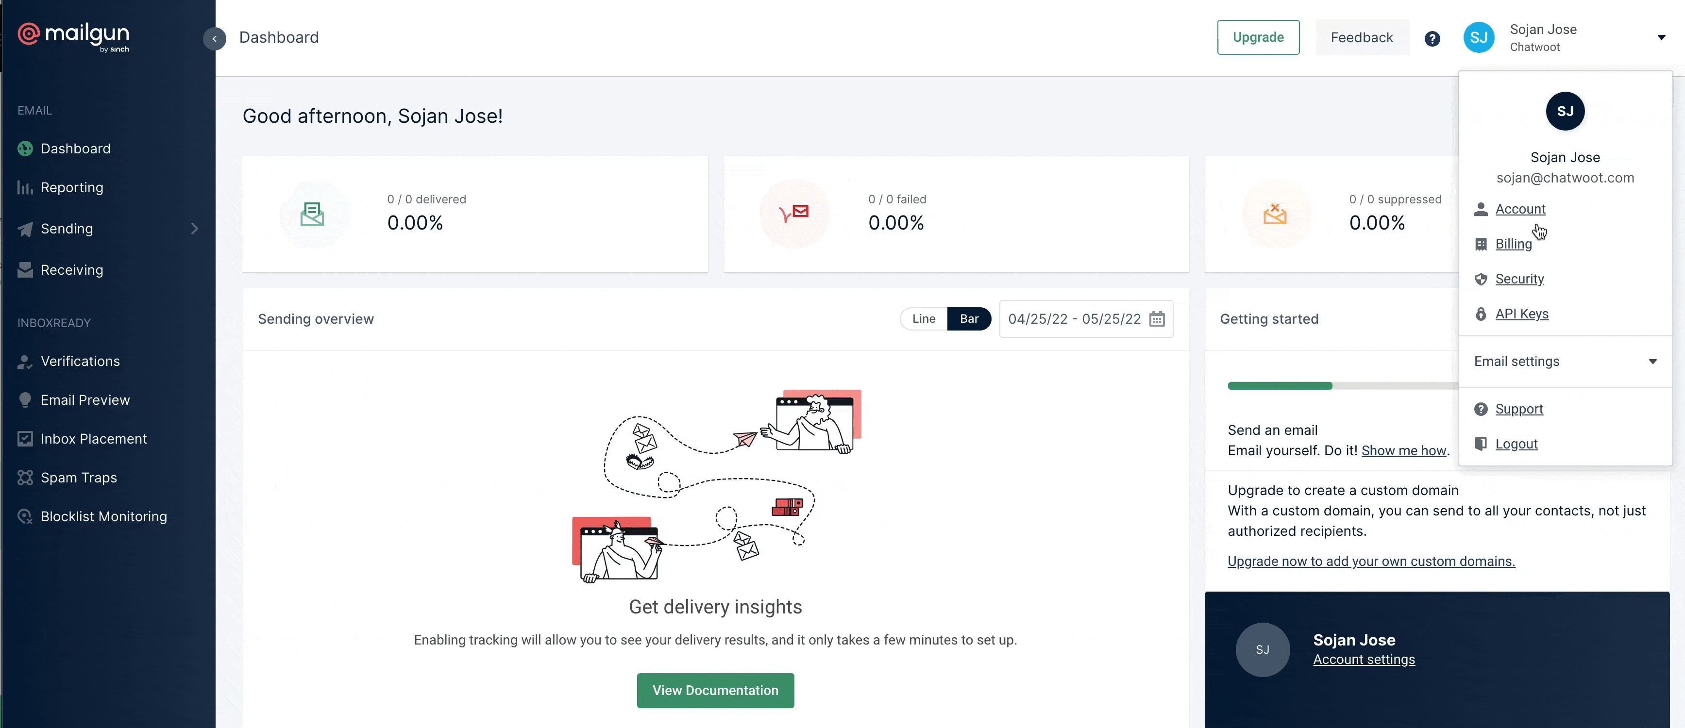The width and height of the screenshot is (1685, 728).
Task: Select API Keys menu option
Action: 1522,314
